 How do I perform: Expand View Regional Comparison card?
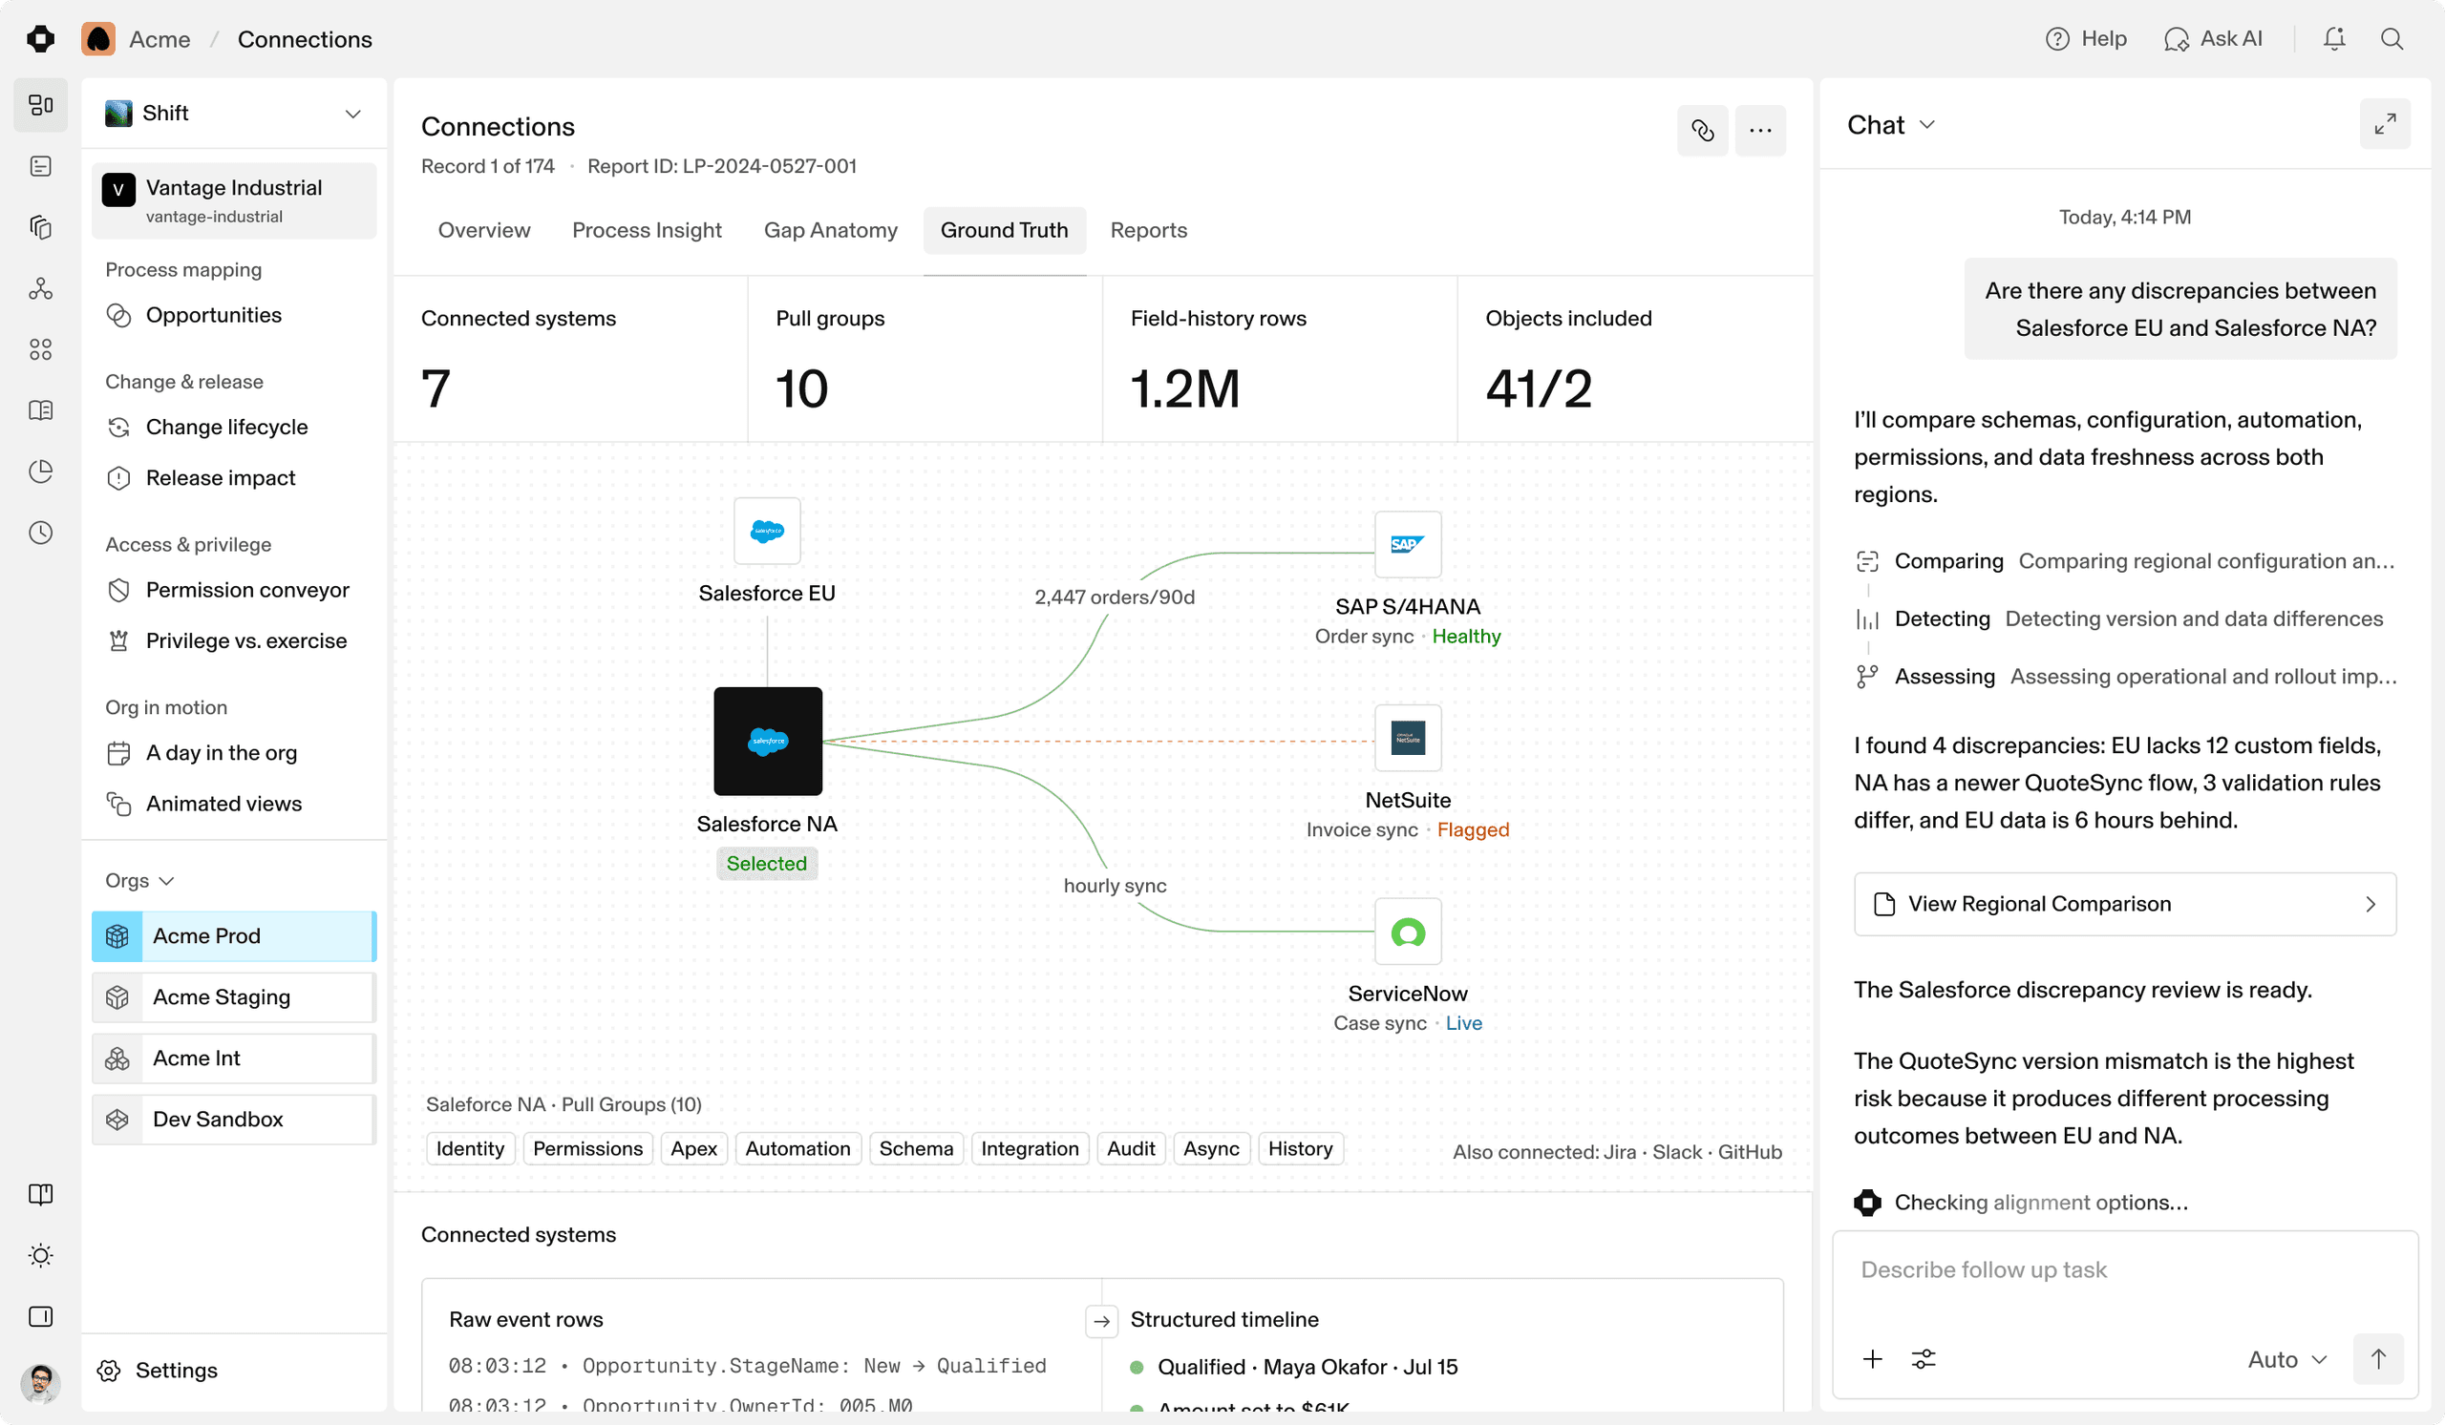(2125, 904)
